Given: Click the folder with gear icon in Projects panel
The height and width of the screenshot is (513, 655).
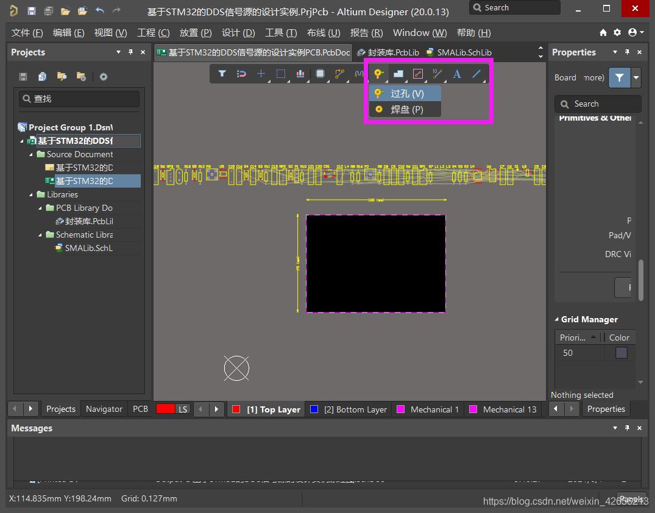Looking at the screenshot, I should pos(81,76).
